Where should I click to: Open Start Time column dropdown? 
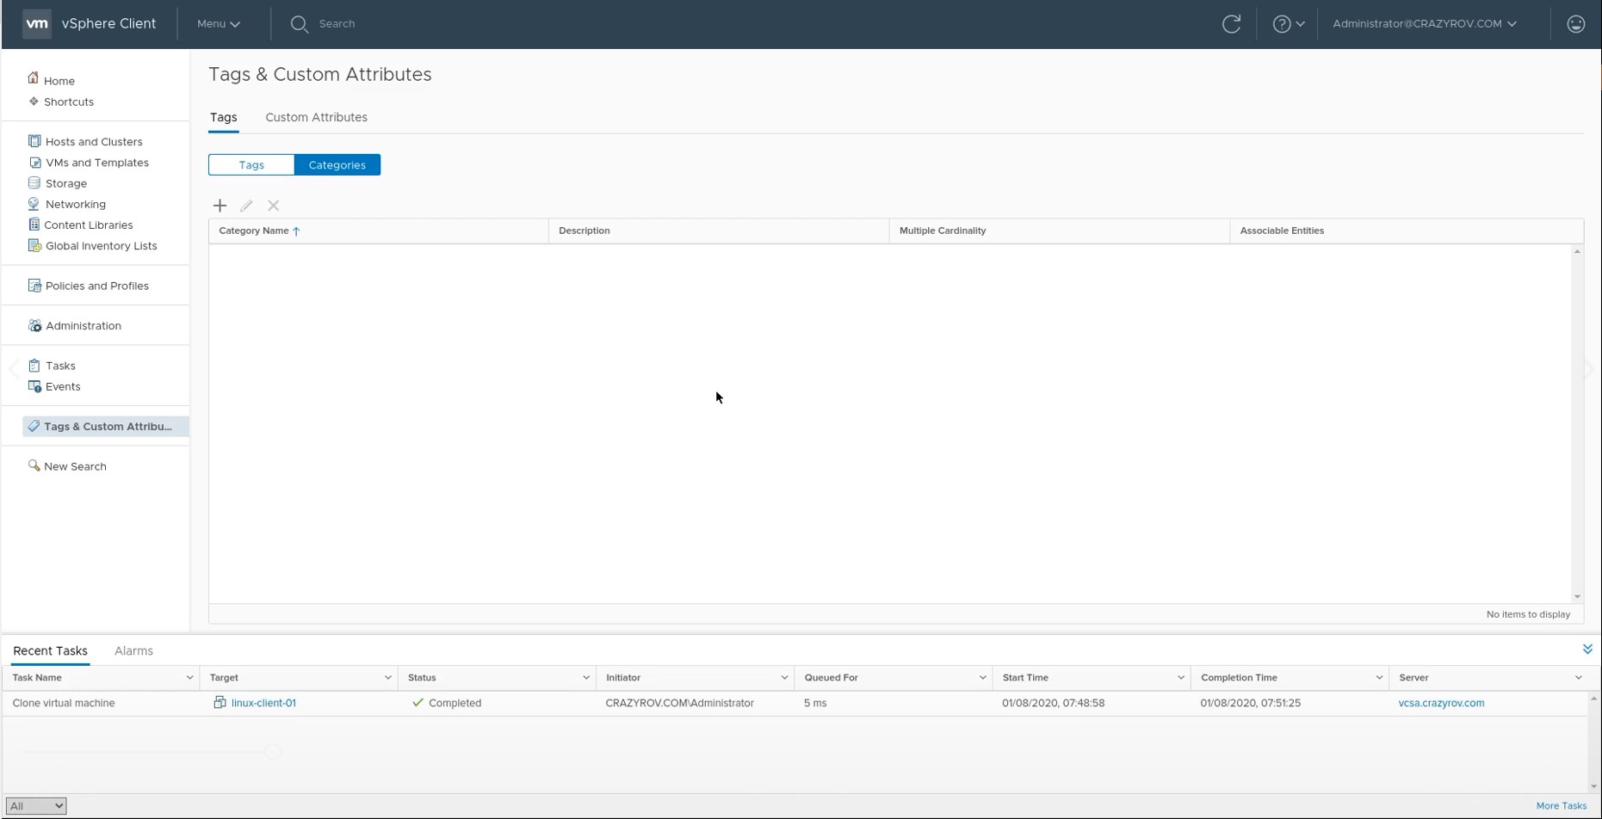[1180, 678]
